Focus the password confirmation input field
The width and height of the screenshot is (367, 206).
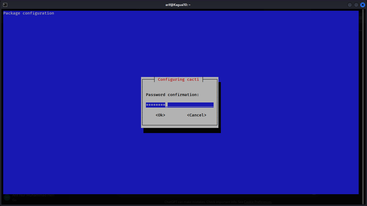(x=180, y=105)
